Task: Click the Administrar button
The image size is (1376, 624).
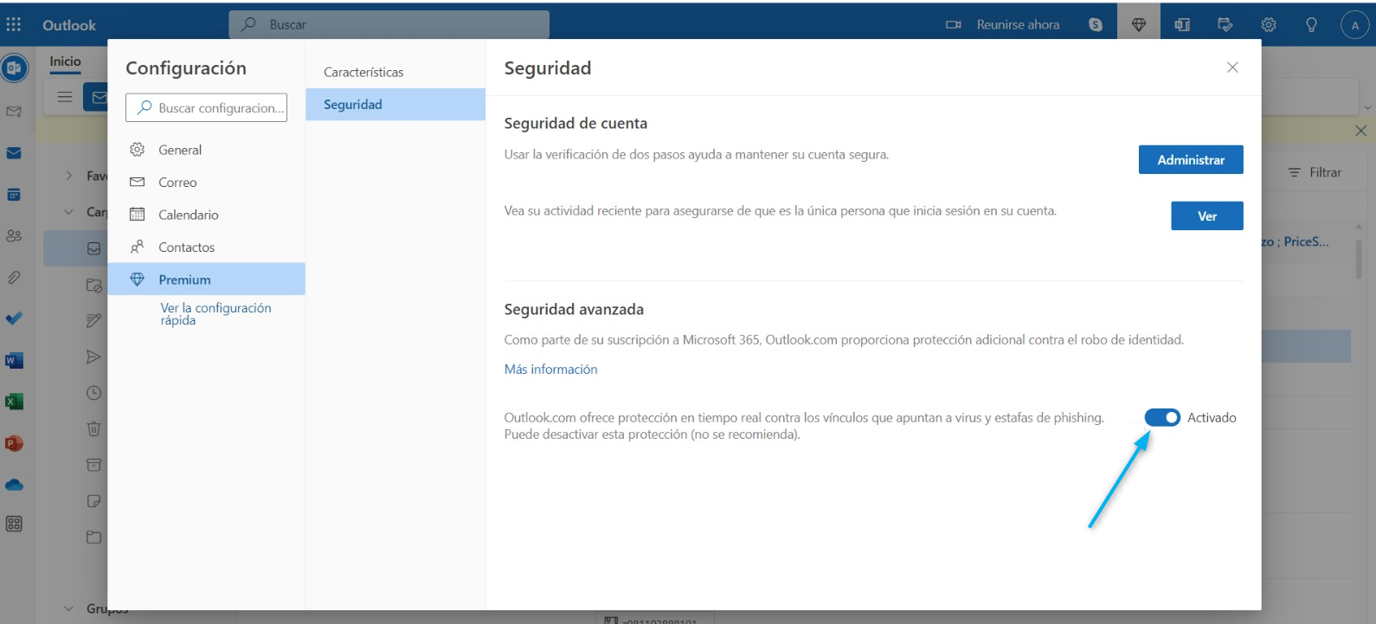Action: 1191,160
